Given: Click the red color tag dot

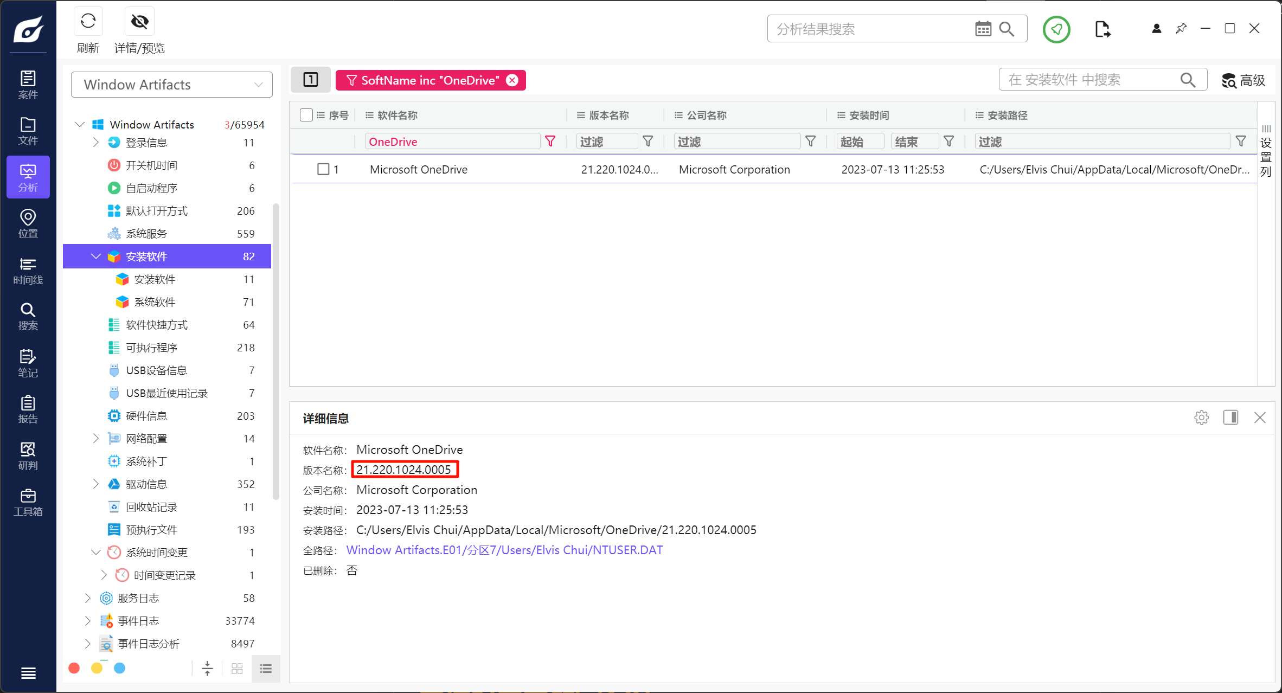Looking at the screenshot, I should (x=74, y=668).
